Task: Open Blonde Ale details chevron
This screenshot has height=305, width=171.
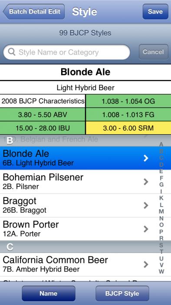Action: pos(146,158)
